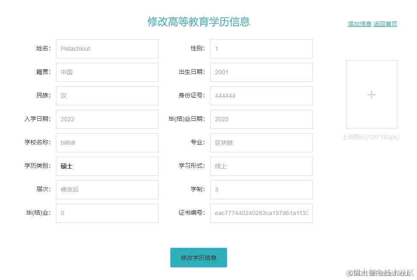
Task: Select the 学制 field showing 3
Action: pos(261,190)
